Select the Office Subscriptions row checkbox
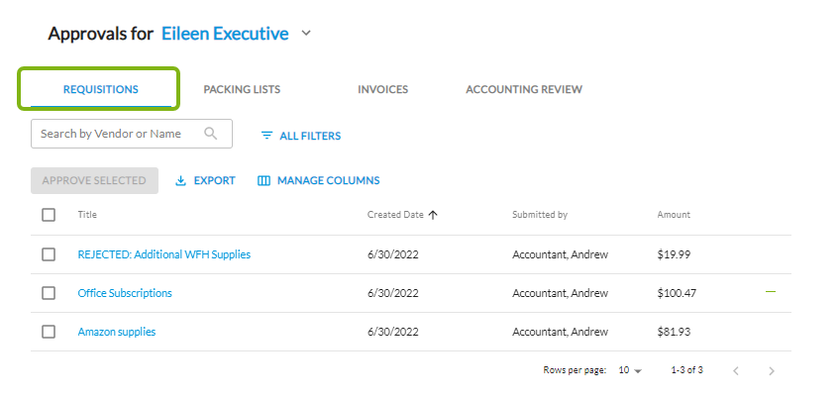This screenshot has height=398, width=839. click(x=49, y=293)
